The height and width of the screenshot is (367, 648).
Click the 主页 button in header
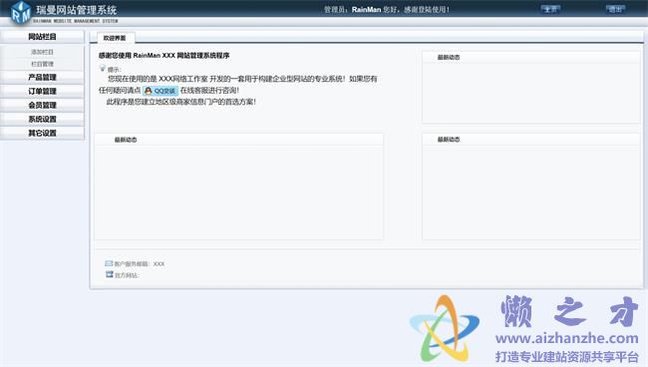tap(551, 9)
